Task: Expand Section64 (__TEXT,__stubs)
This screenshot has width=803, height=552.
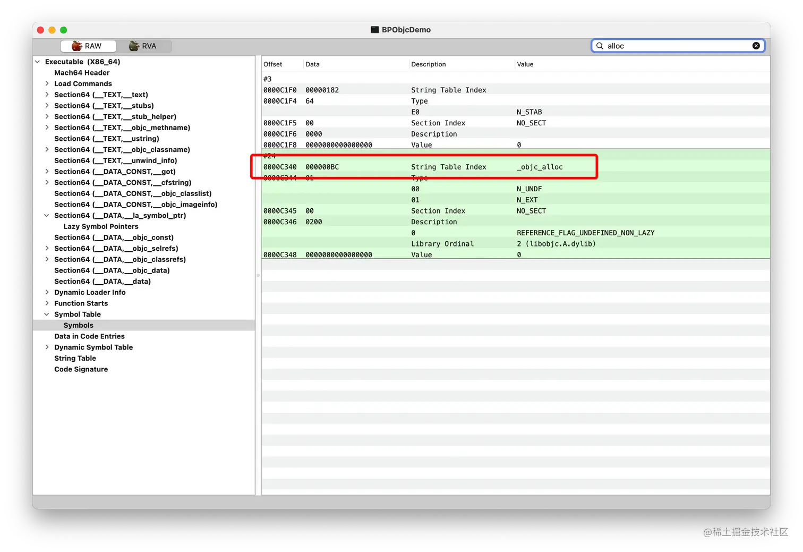Action: [47, 106]
